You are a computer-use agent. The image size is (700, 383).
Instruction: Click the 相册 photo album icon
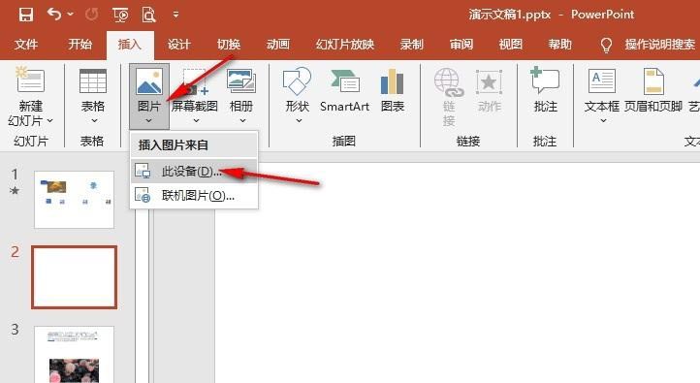(241, 80)
